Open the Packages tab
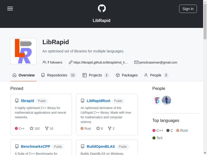Viewport: 207px width, 155px height. point(127,75)
